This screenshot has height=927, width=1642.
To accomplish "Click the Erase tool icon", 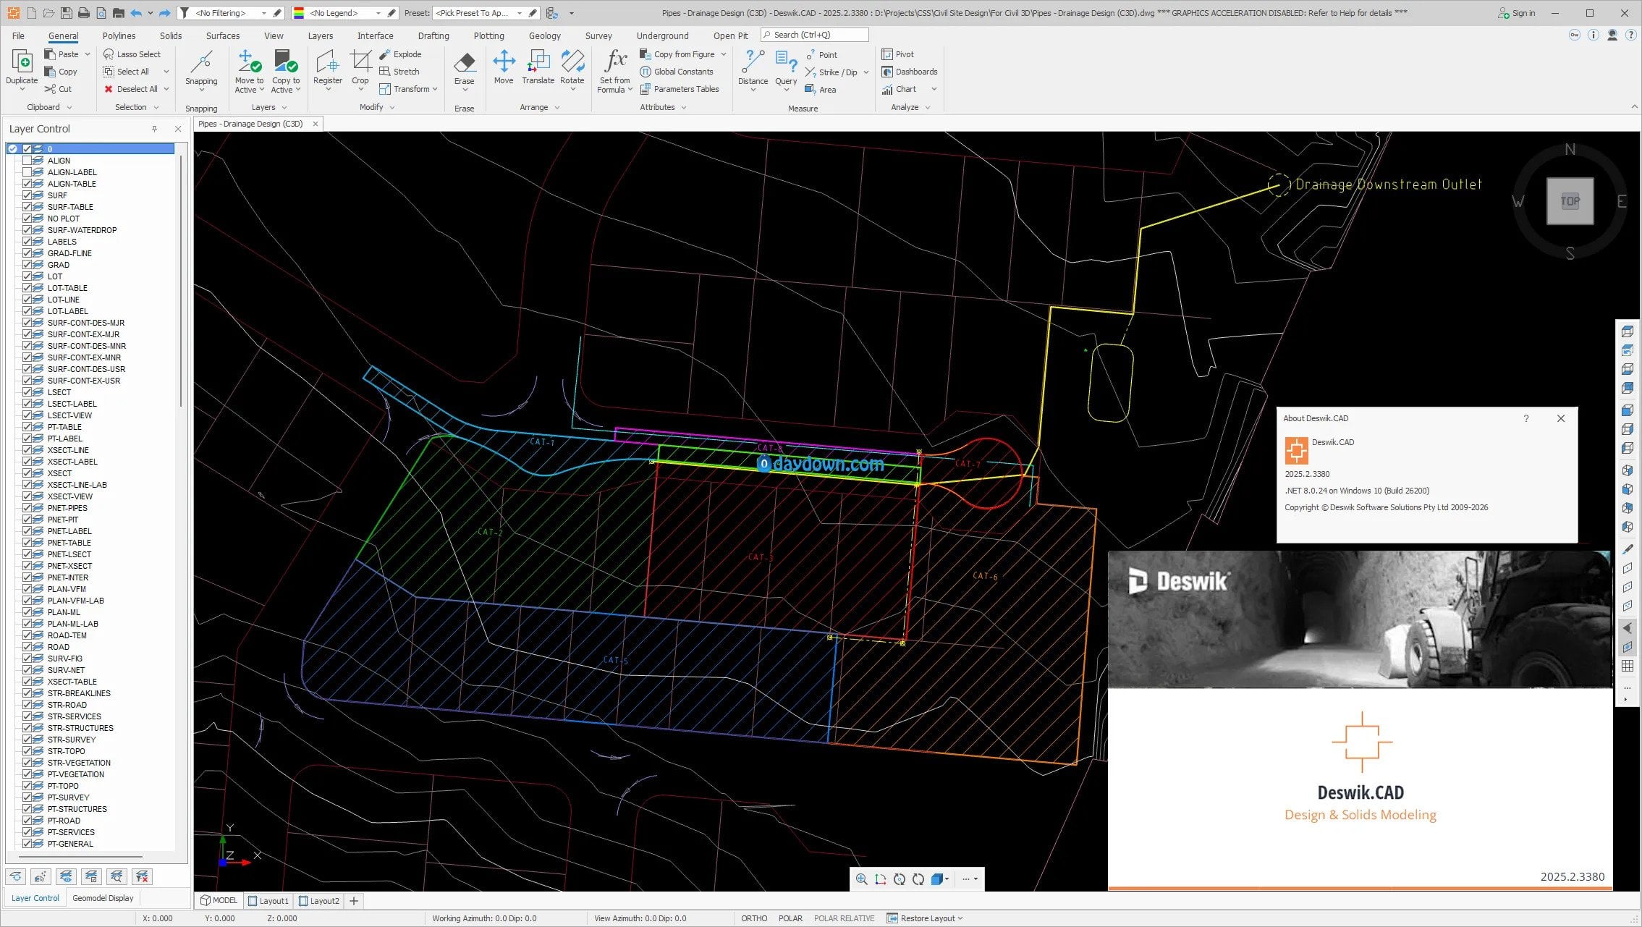I will pyautogui.click(x=464, y=63).
